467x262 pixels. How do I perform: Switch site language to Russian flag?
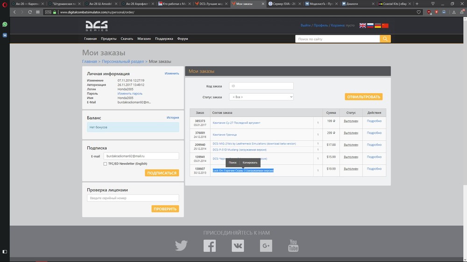[370, 26]
